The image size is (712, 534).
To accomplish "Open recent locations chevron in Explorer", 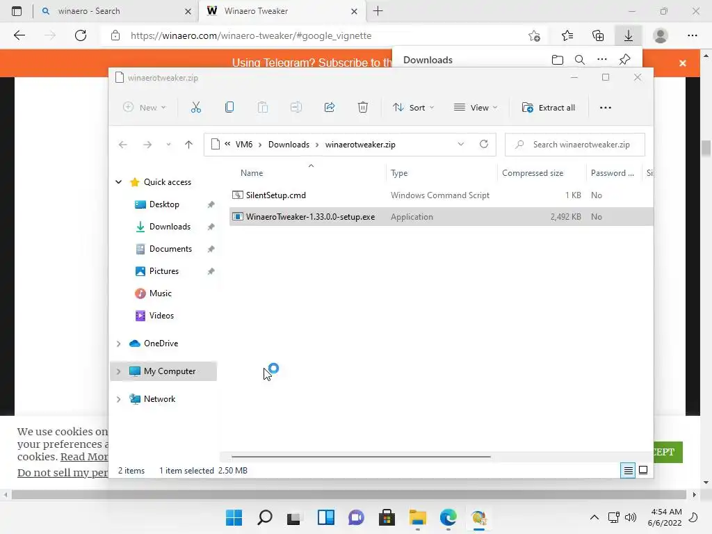I will coord(168,145).
